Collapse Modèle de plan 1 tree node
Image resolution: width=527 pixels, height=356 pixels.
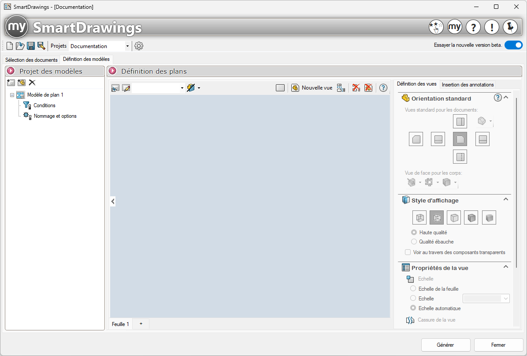(12, 95)
